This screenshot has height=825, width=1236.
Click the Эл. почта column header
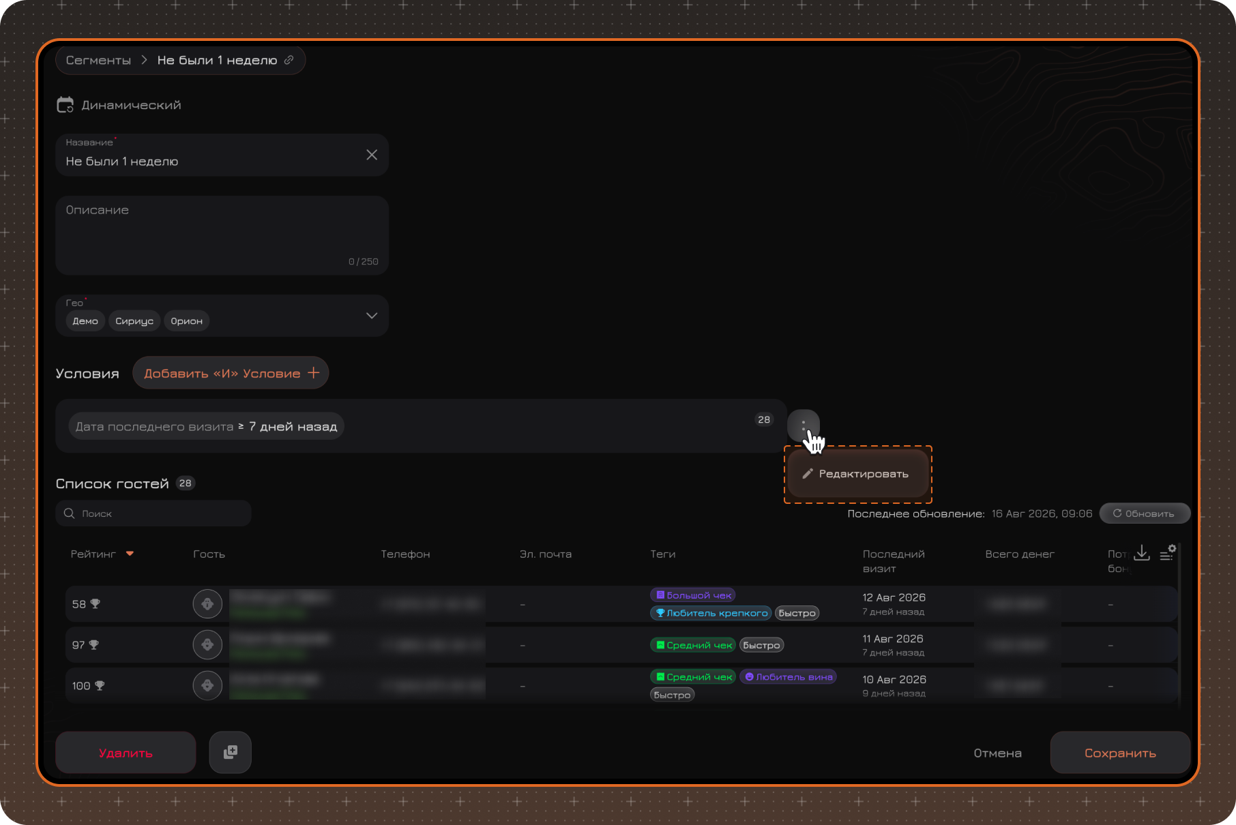pos(546,554)
